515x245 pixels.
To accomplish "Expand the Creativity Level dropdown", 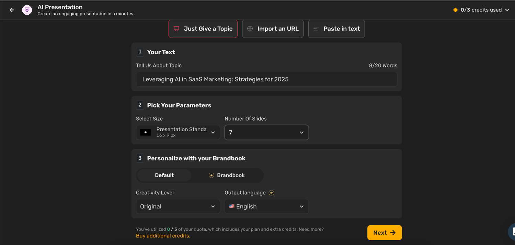I will coord(178,206).
